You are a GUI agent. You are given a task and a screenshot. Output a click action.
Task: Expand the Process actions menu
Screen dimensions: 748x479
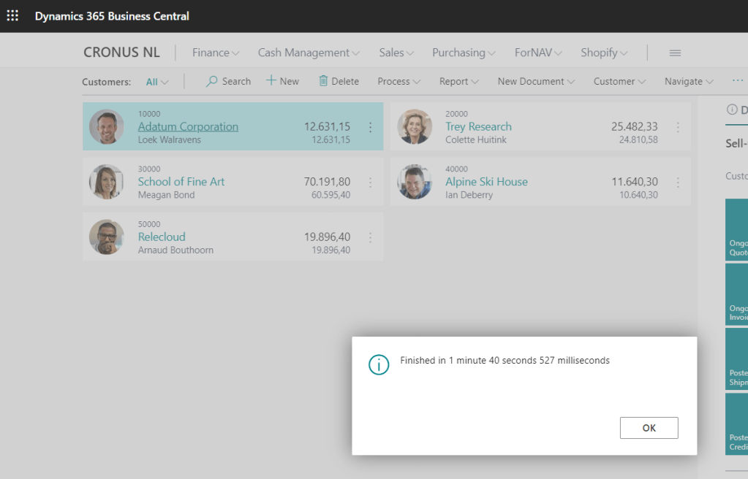tap(398, 81)
